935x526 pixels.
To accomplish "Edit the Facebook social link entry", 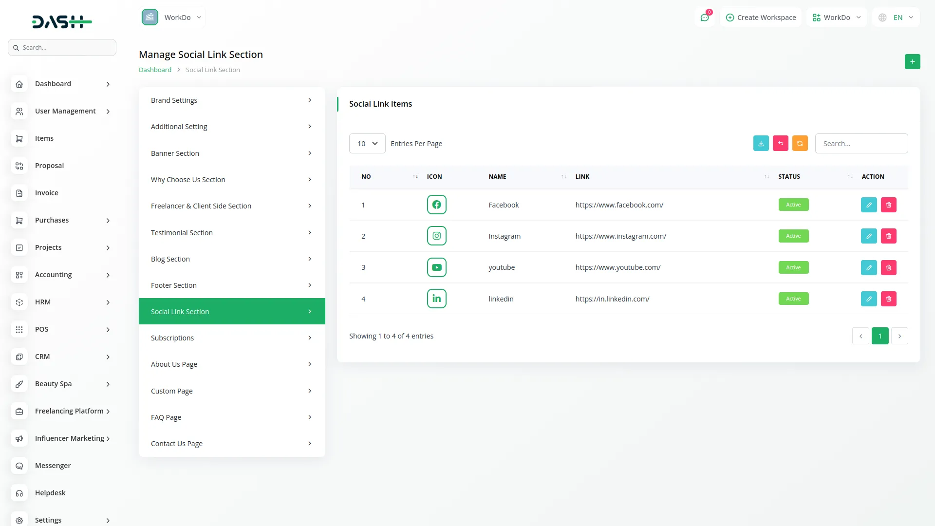I will click(869, 205).
